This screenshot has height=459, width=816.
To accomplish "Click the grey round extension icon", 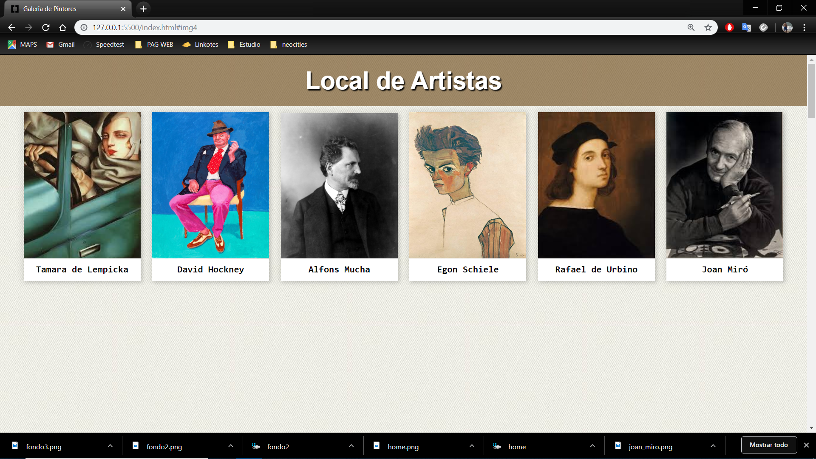I will (764, 28).
